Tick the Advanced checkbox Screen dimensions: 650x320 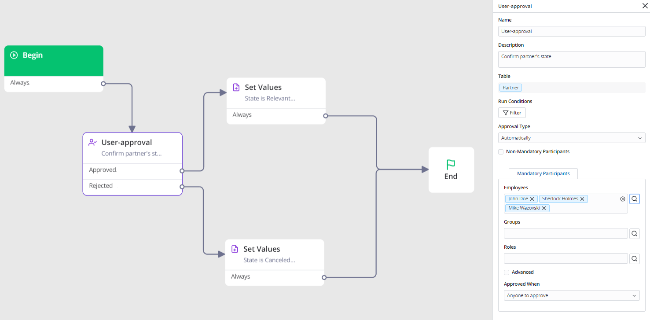tap(507, 272)
